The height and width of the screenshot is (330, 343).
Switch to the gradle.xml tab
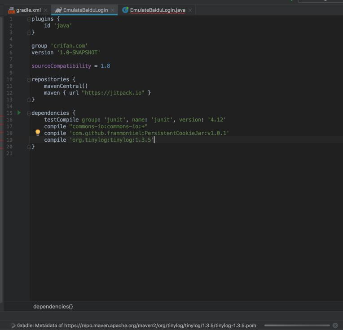coord(28,10)
